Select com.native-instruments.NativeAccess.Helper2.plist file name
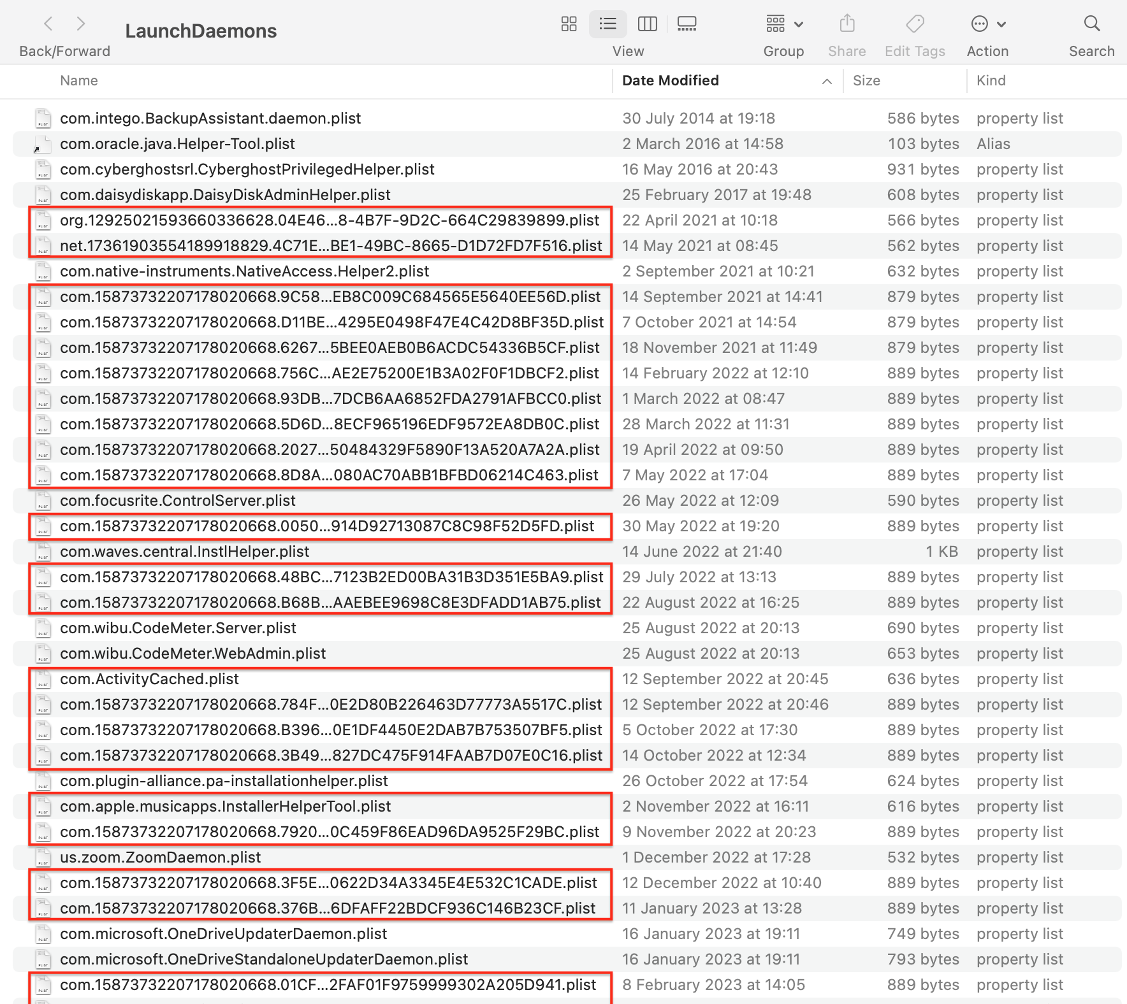The height and width of the screenshot is (1004, 1127). 244,271
